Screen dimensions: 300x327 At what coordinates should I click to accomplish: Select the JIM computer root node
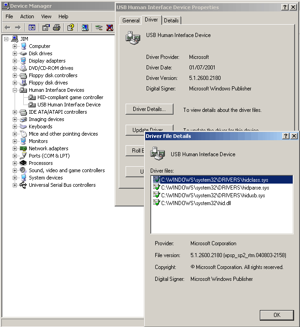(24, 39)
